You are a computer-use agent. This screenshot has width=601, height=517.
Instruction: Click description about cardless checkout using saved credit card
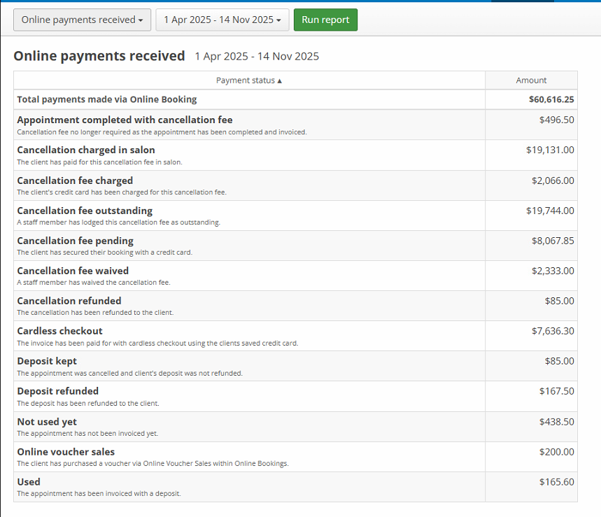pyautogui.click(x=157, y=344)
